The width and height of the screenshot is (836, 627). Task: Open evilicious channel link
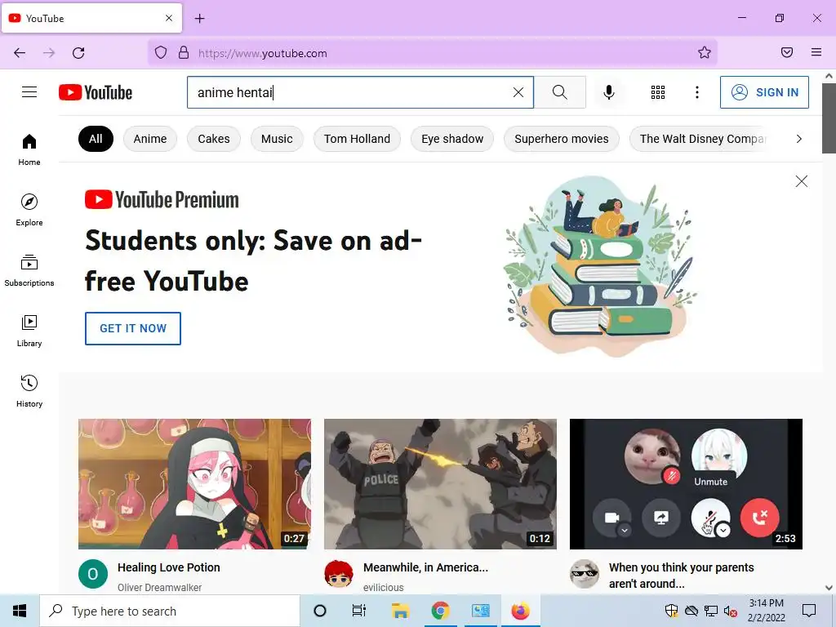[384, 587]
